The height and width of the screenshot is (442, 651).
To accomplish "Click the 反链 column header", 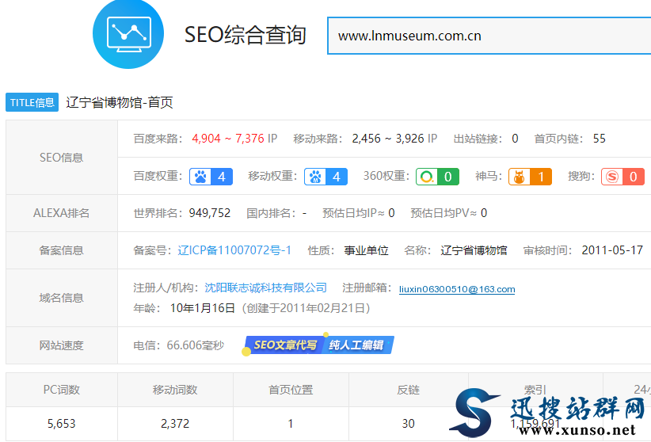I will (x=408, y=390).
